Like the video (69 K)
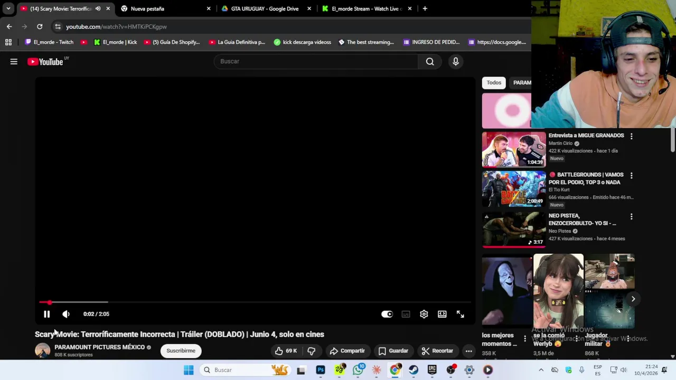Screen dimensions: 676x380 [286, 351]
